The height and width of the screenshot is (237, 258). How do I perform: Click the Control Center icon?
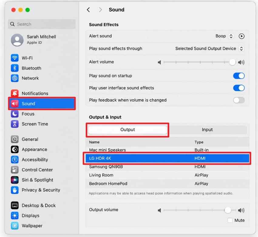coord(15,170)
